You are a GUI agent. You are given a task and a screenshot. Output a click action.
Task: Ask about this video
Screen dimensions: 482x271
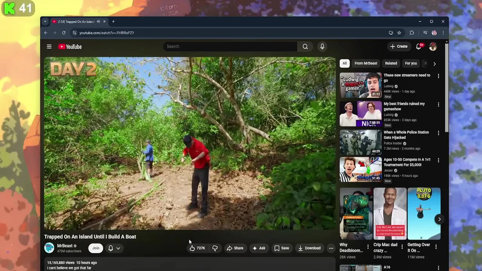tap(259, 248)
